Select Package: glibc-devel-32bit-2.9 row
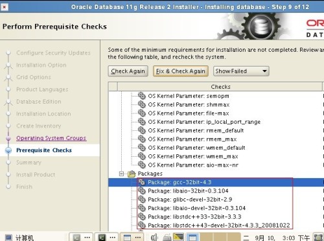Screen dimensions: 324x241 tap(190, 200)
